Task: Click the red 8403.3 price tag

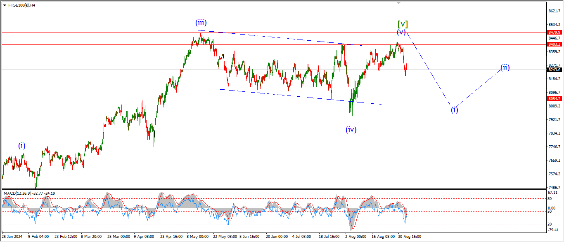Action: click(554, 44)
